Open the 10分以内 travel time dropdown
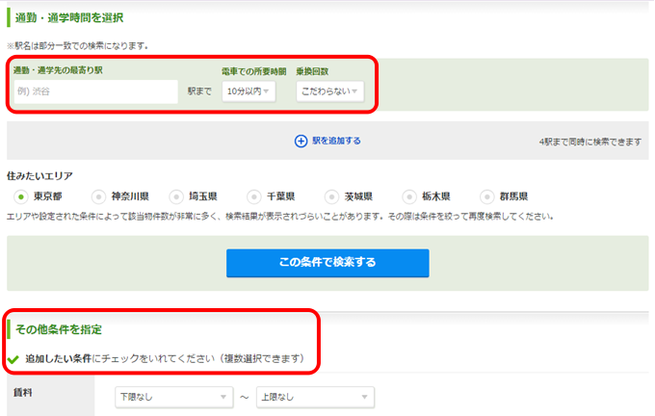Screen dimensions: 655x416 [x=248, y=91]
